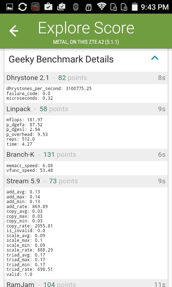Tap the second briefcase checkmark icon
Viewport: 172px width, 287px height.
[x=61, y=7]
